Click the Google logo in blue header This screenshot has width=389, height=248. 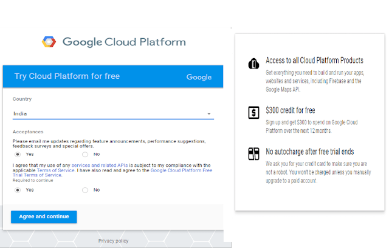(x=199, y=77)
